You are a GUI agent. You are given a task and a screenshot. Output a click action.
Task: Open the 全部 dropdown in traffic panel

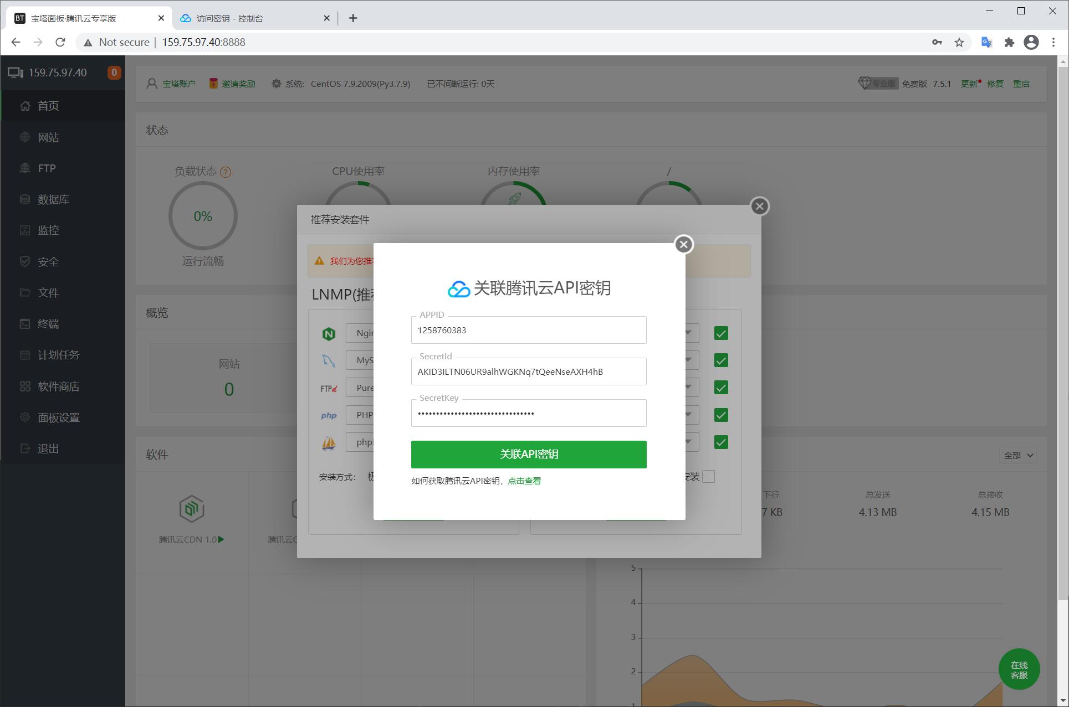pyautogui.click(x=1018, y=456)
